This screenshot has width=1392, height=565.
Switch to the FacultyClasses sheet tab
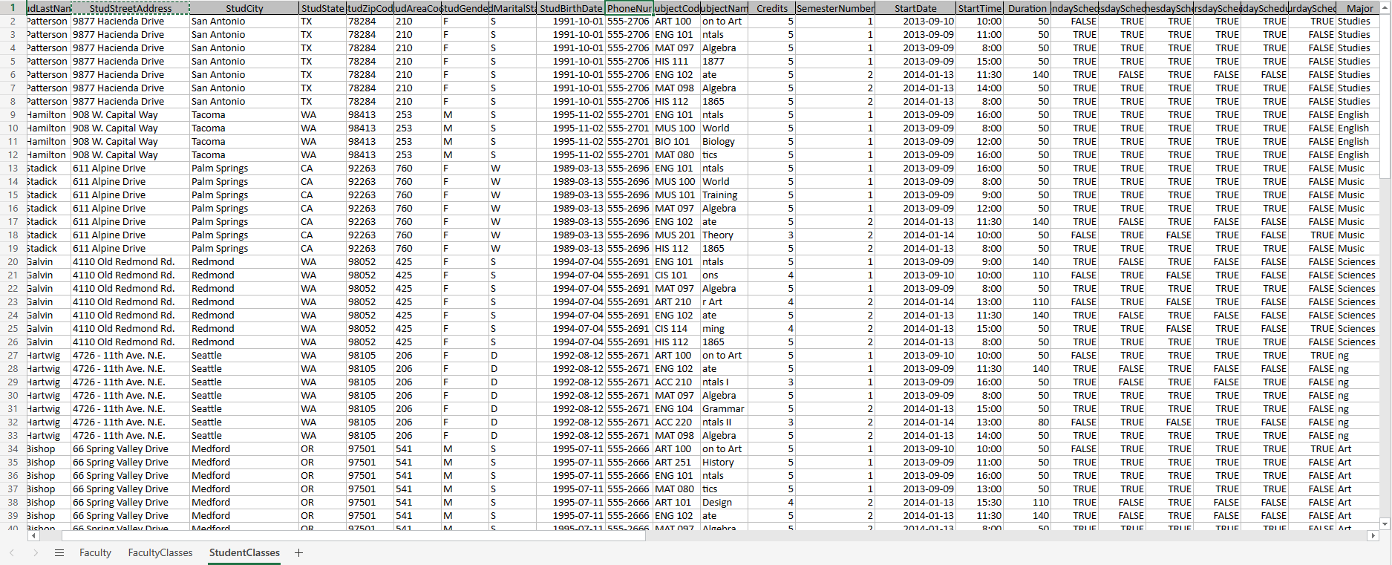(x=160, y=553)
